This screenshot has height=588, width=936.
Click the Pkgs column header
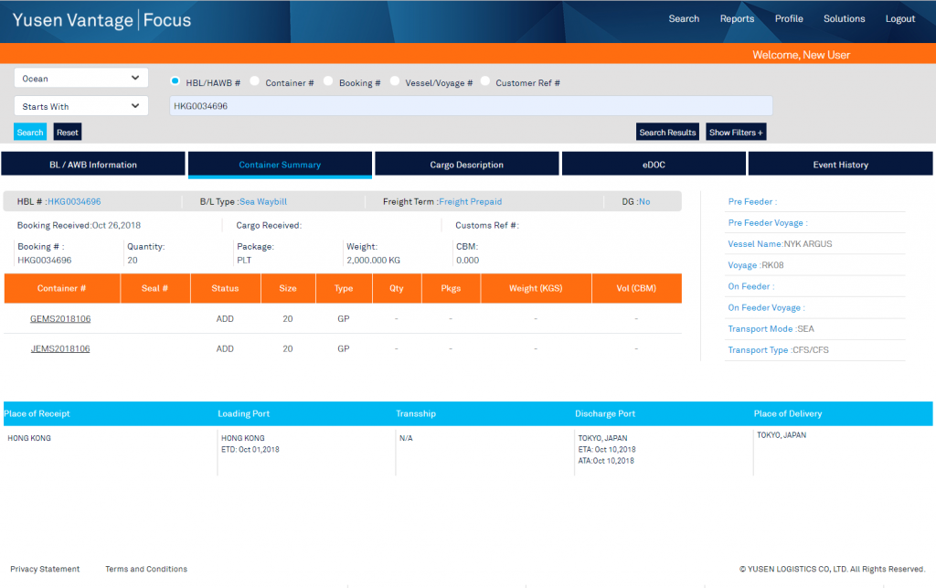(x=451, y=288)
